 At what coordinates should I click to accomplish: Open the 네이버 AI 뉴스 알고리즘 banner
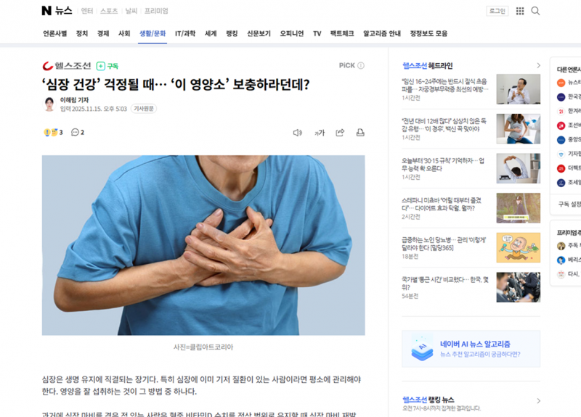[x=471, y=349]
